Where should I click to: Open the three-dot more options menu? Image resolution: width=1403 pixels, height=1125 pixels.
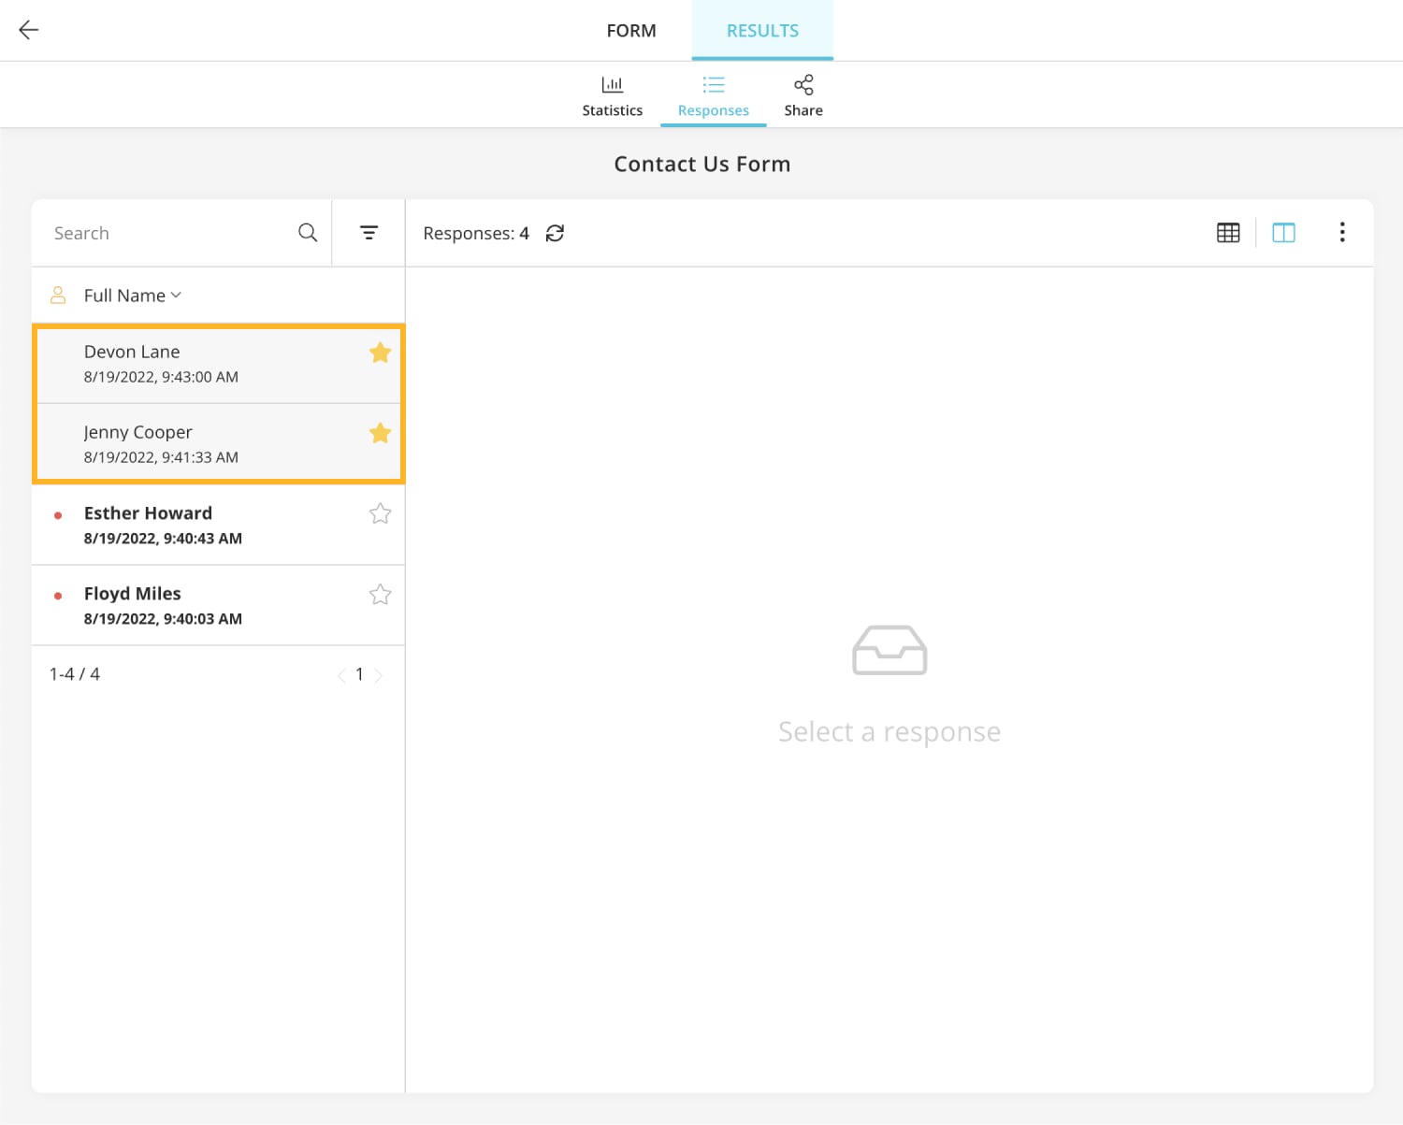(1342, 233)
